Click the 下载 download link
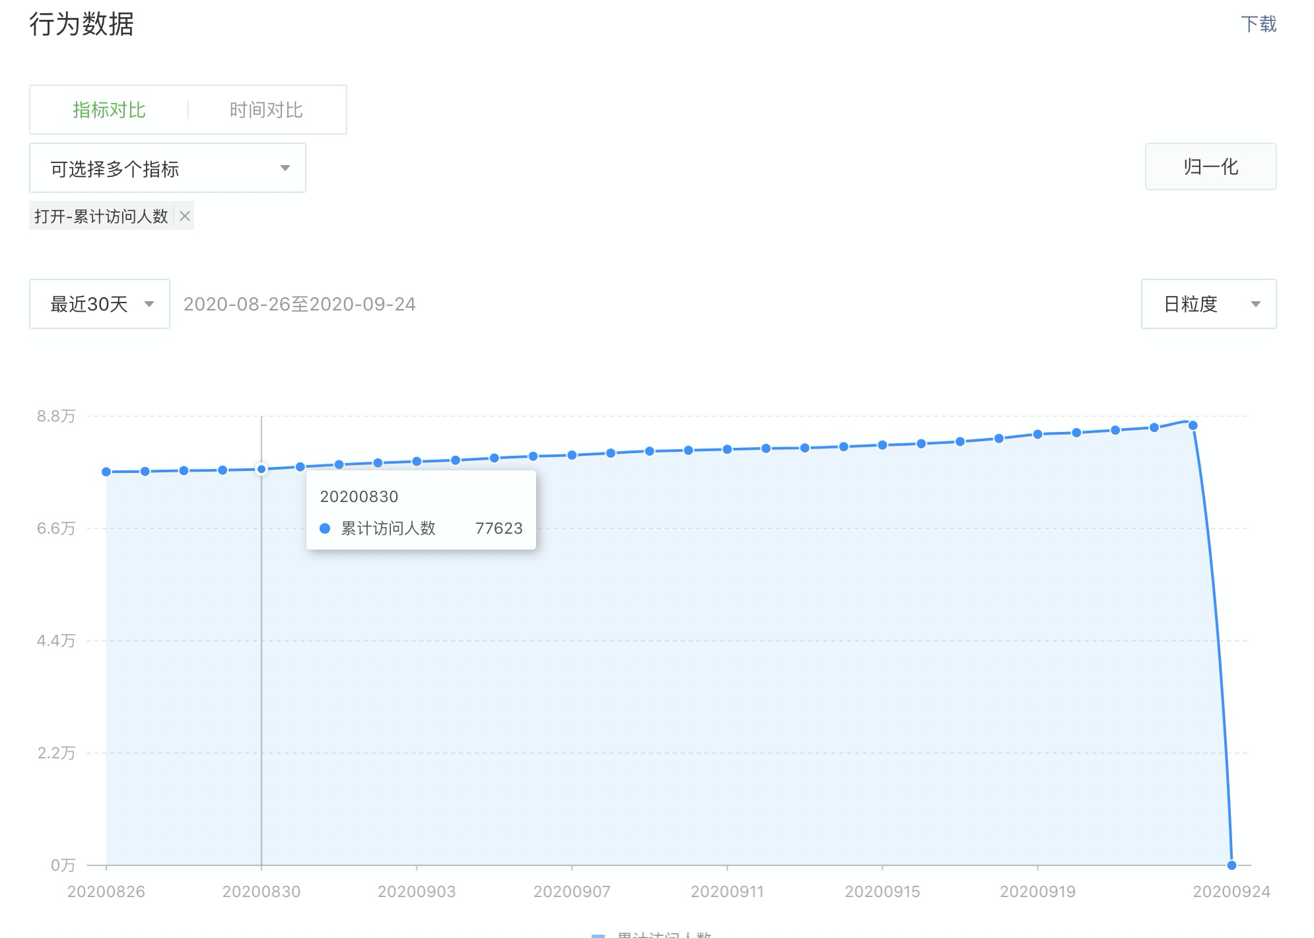The image size is (1314, 938). click(x=1259, y=24)
